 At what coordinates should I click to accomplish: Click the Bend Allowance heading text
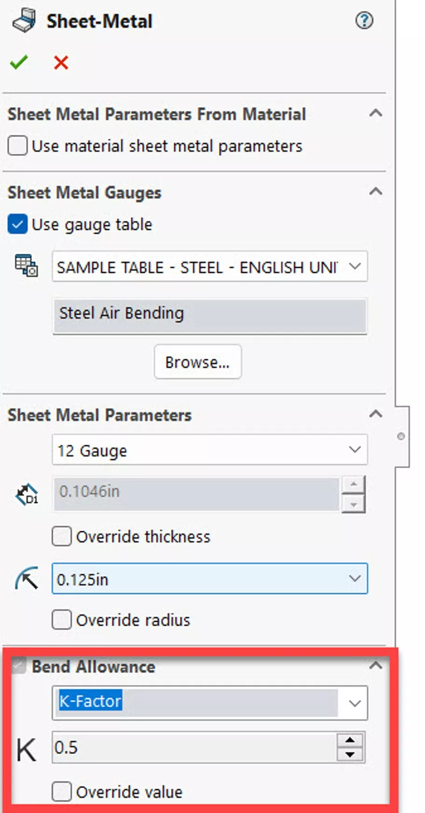coord(93,666)
